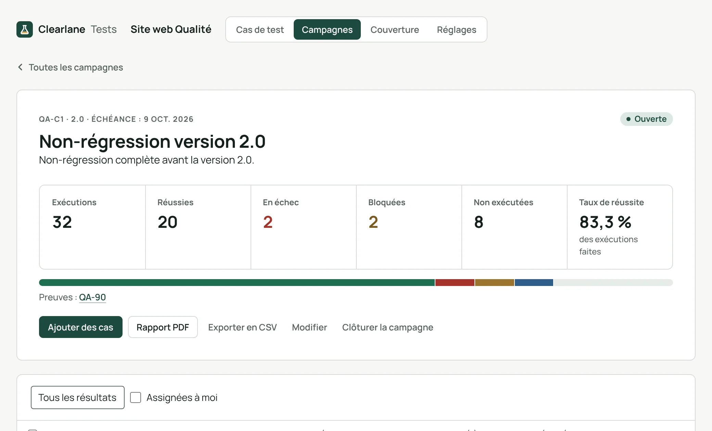Click the Bloquées 2 stat card
This screenshot has width=712, height=431.
click(x=409, y=227)
